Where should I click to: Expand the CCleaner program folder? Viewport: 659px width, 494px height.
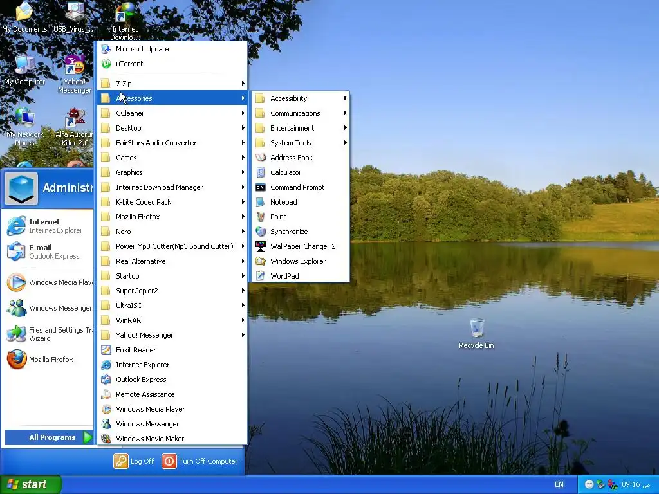coord(172,113)
